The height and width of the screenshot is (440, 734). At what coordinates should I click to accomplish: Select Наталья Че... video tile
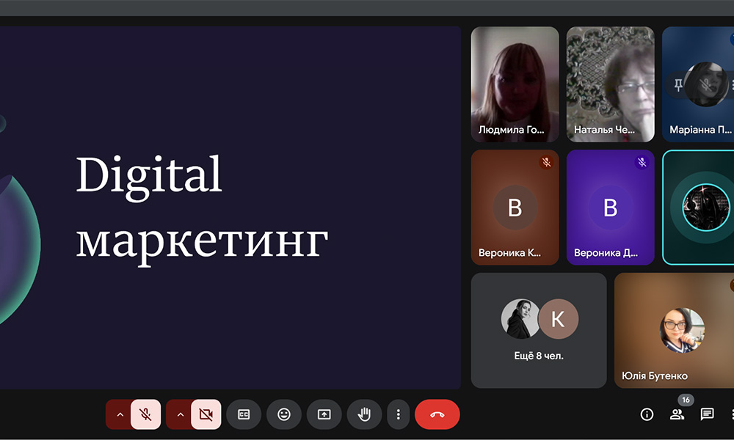pyautogui.click(x=611, y=84)
